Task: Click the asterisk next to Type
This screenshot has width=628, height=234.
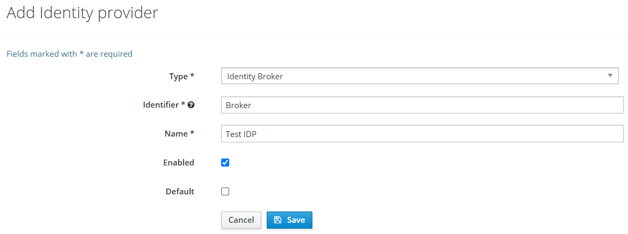Action: point(192,76)
